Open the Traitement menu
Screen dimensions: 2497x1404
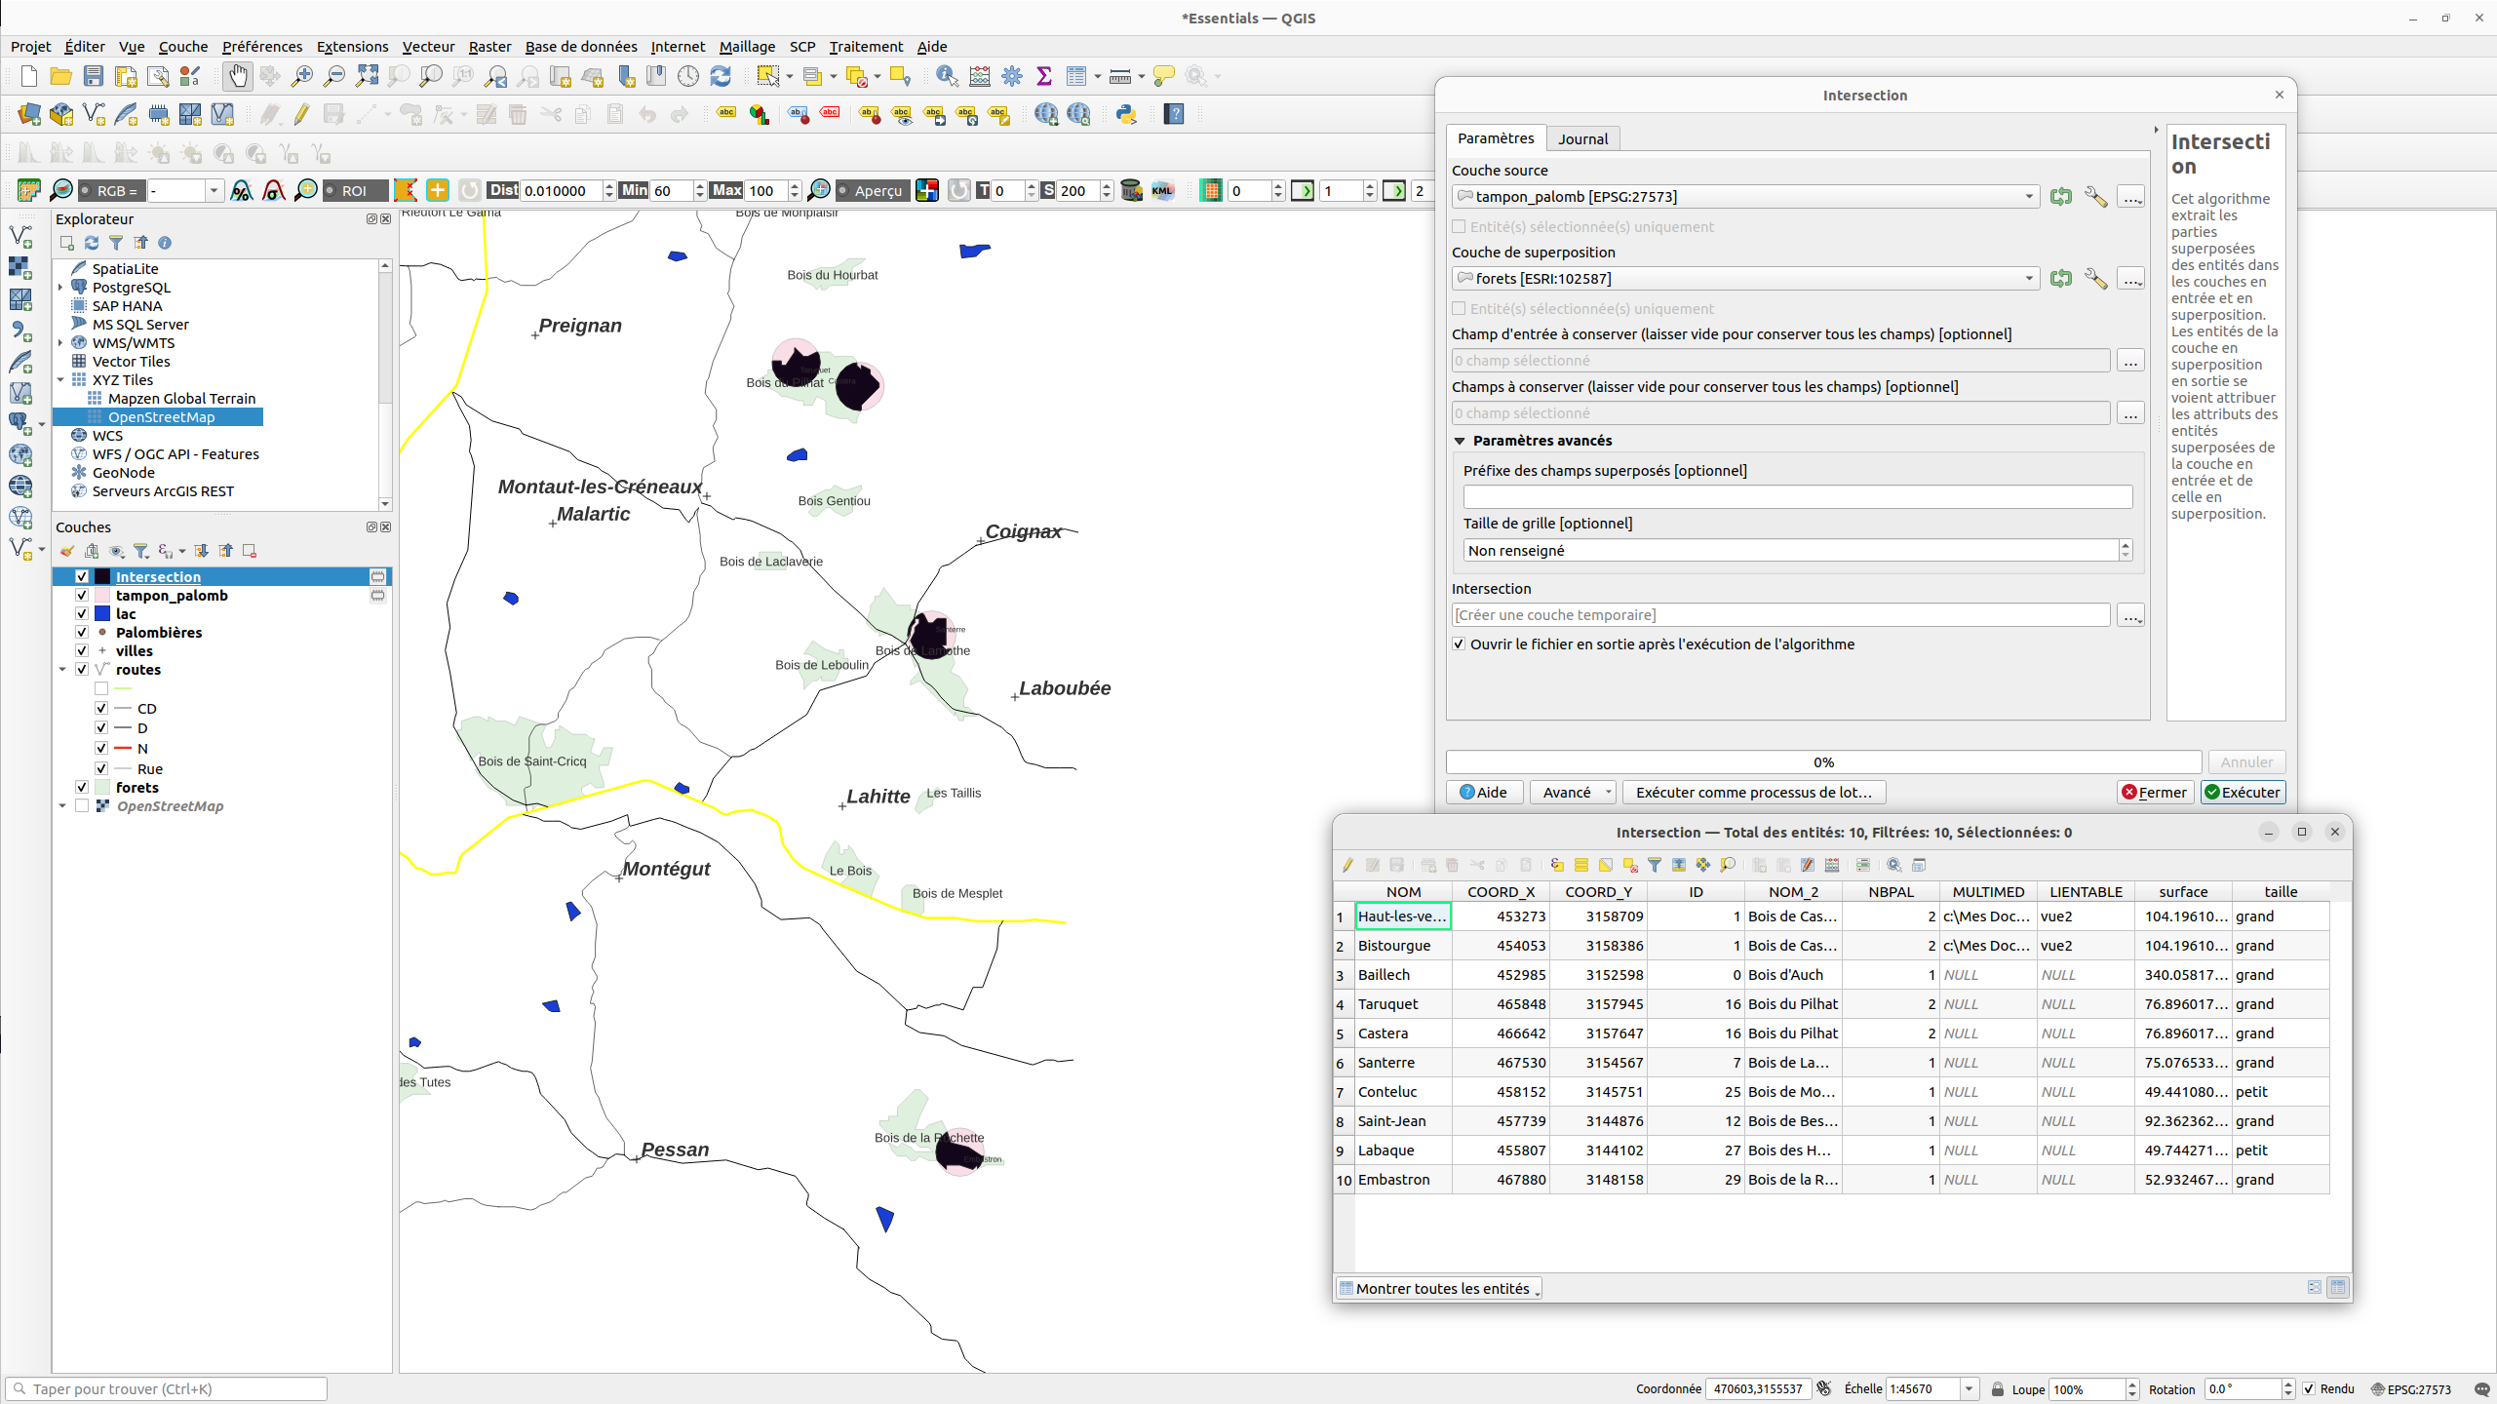[x=866, y=47]
